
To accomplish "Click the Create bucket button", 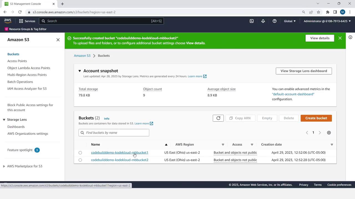I will (x=316, y=118).
